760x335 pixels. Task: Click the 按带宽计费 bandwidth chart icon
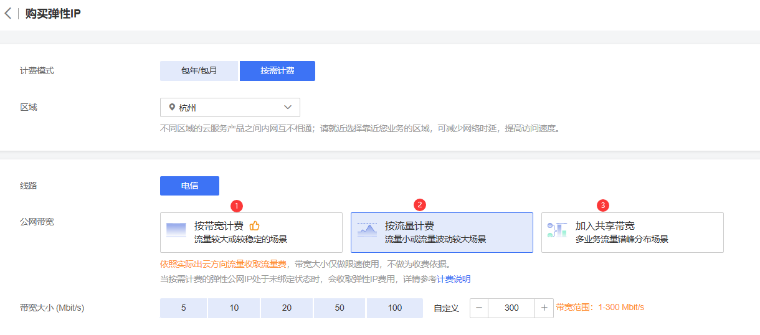click(x=176, y=230)
